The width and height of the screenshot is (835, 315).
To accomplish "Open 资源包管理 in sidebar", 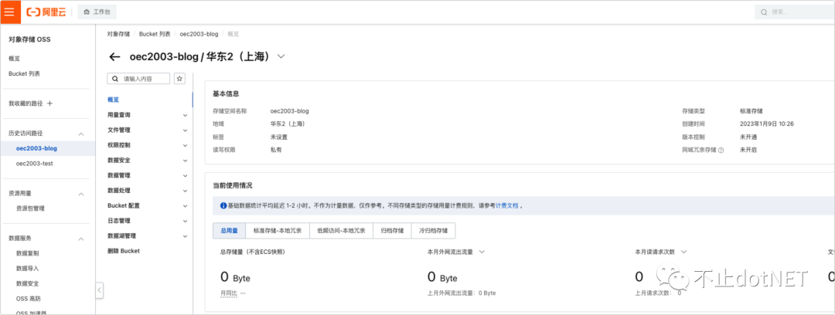I will pos(30,208).
